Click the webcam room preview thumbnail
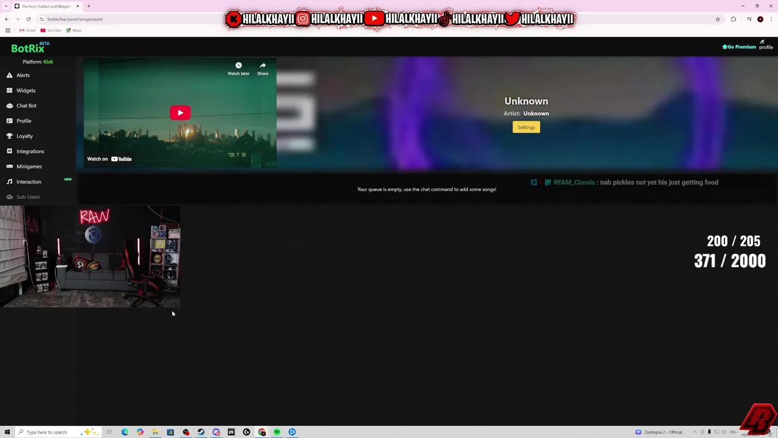 90,256
